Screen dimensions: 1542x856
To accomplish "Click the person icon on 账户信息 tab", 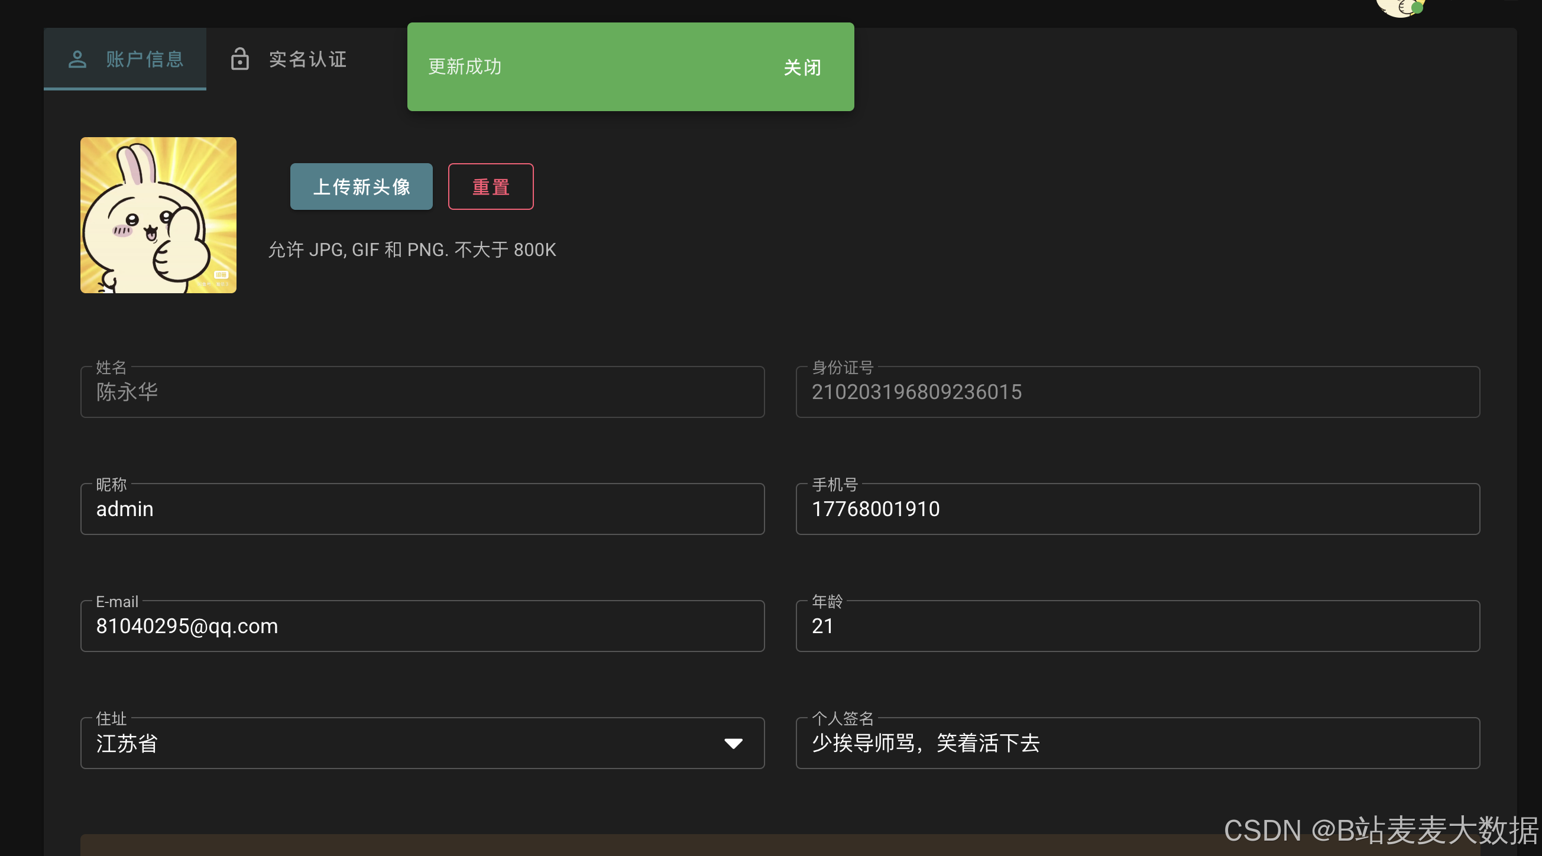I will [77, 59].
